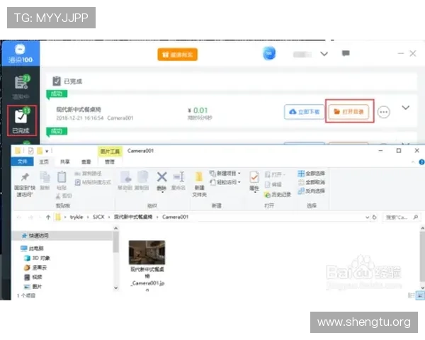
Task: Click the Copy to icon
Action: coord(142,177)
